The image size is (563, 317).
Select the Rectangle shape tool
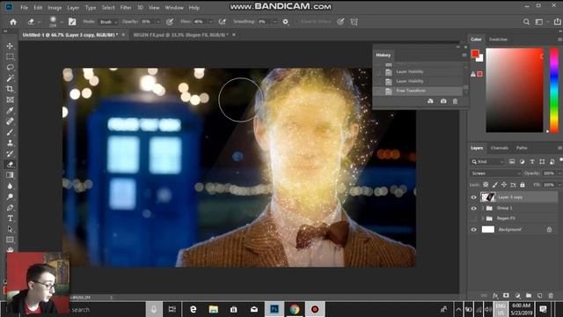[10, 240]
